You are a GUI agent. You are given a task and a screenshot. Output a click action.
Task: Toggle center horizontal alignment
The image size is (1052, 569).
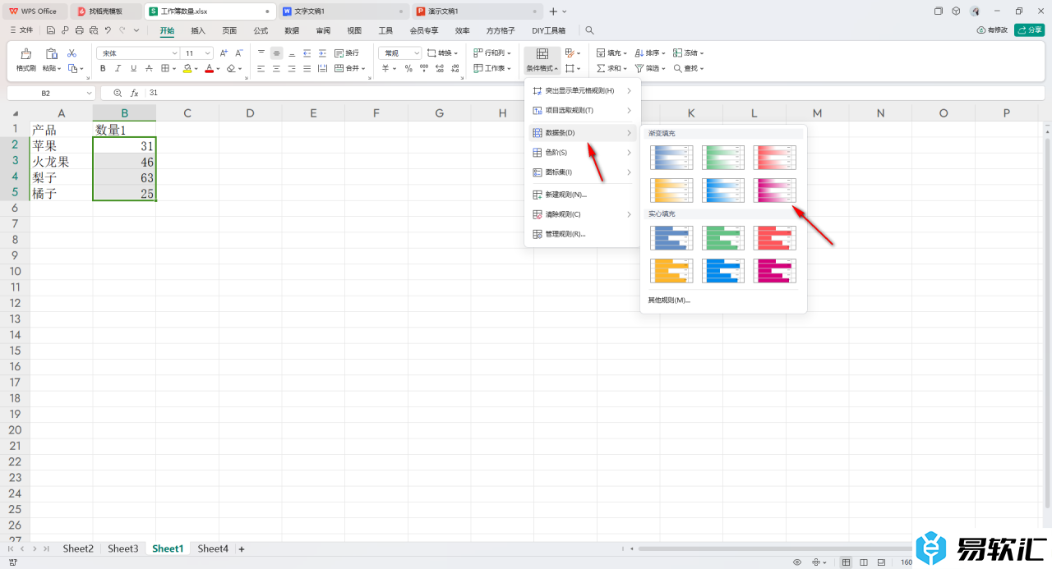pos(276,68)
